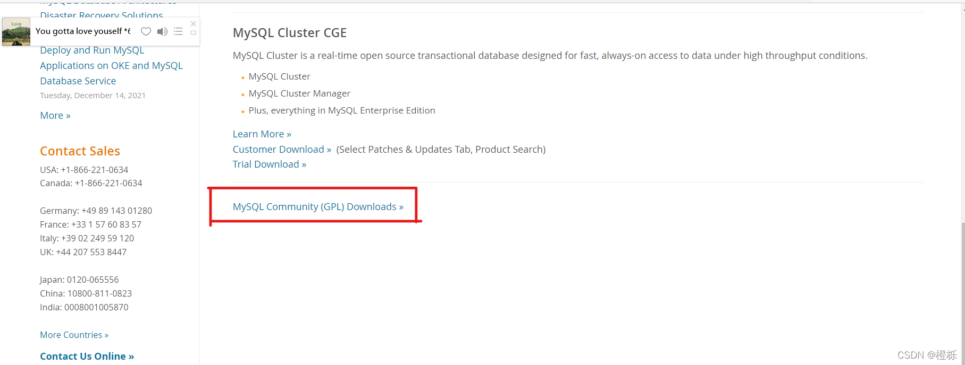This screenshot has width=965, height=365.
Task: Open the Deploy and Run MySQL Applications article
Action: click(111, 66)
